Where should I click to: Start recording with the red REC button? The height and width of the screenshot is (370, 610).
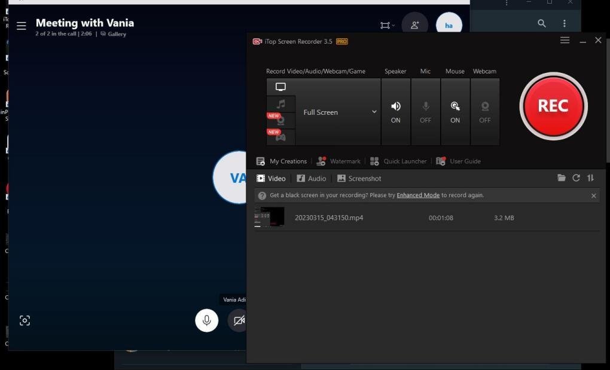pyautogui.click(x=553, y=106)
